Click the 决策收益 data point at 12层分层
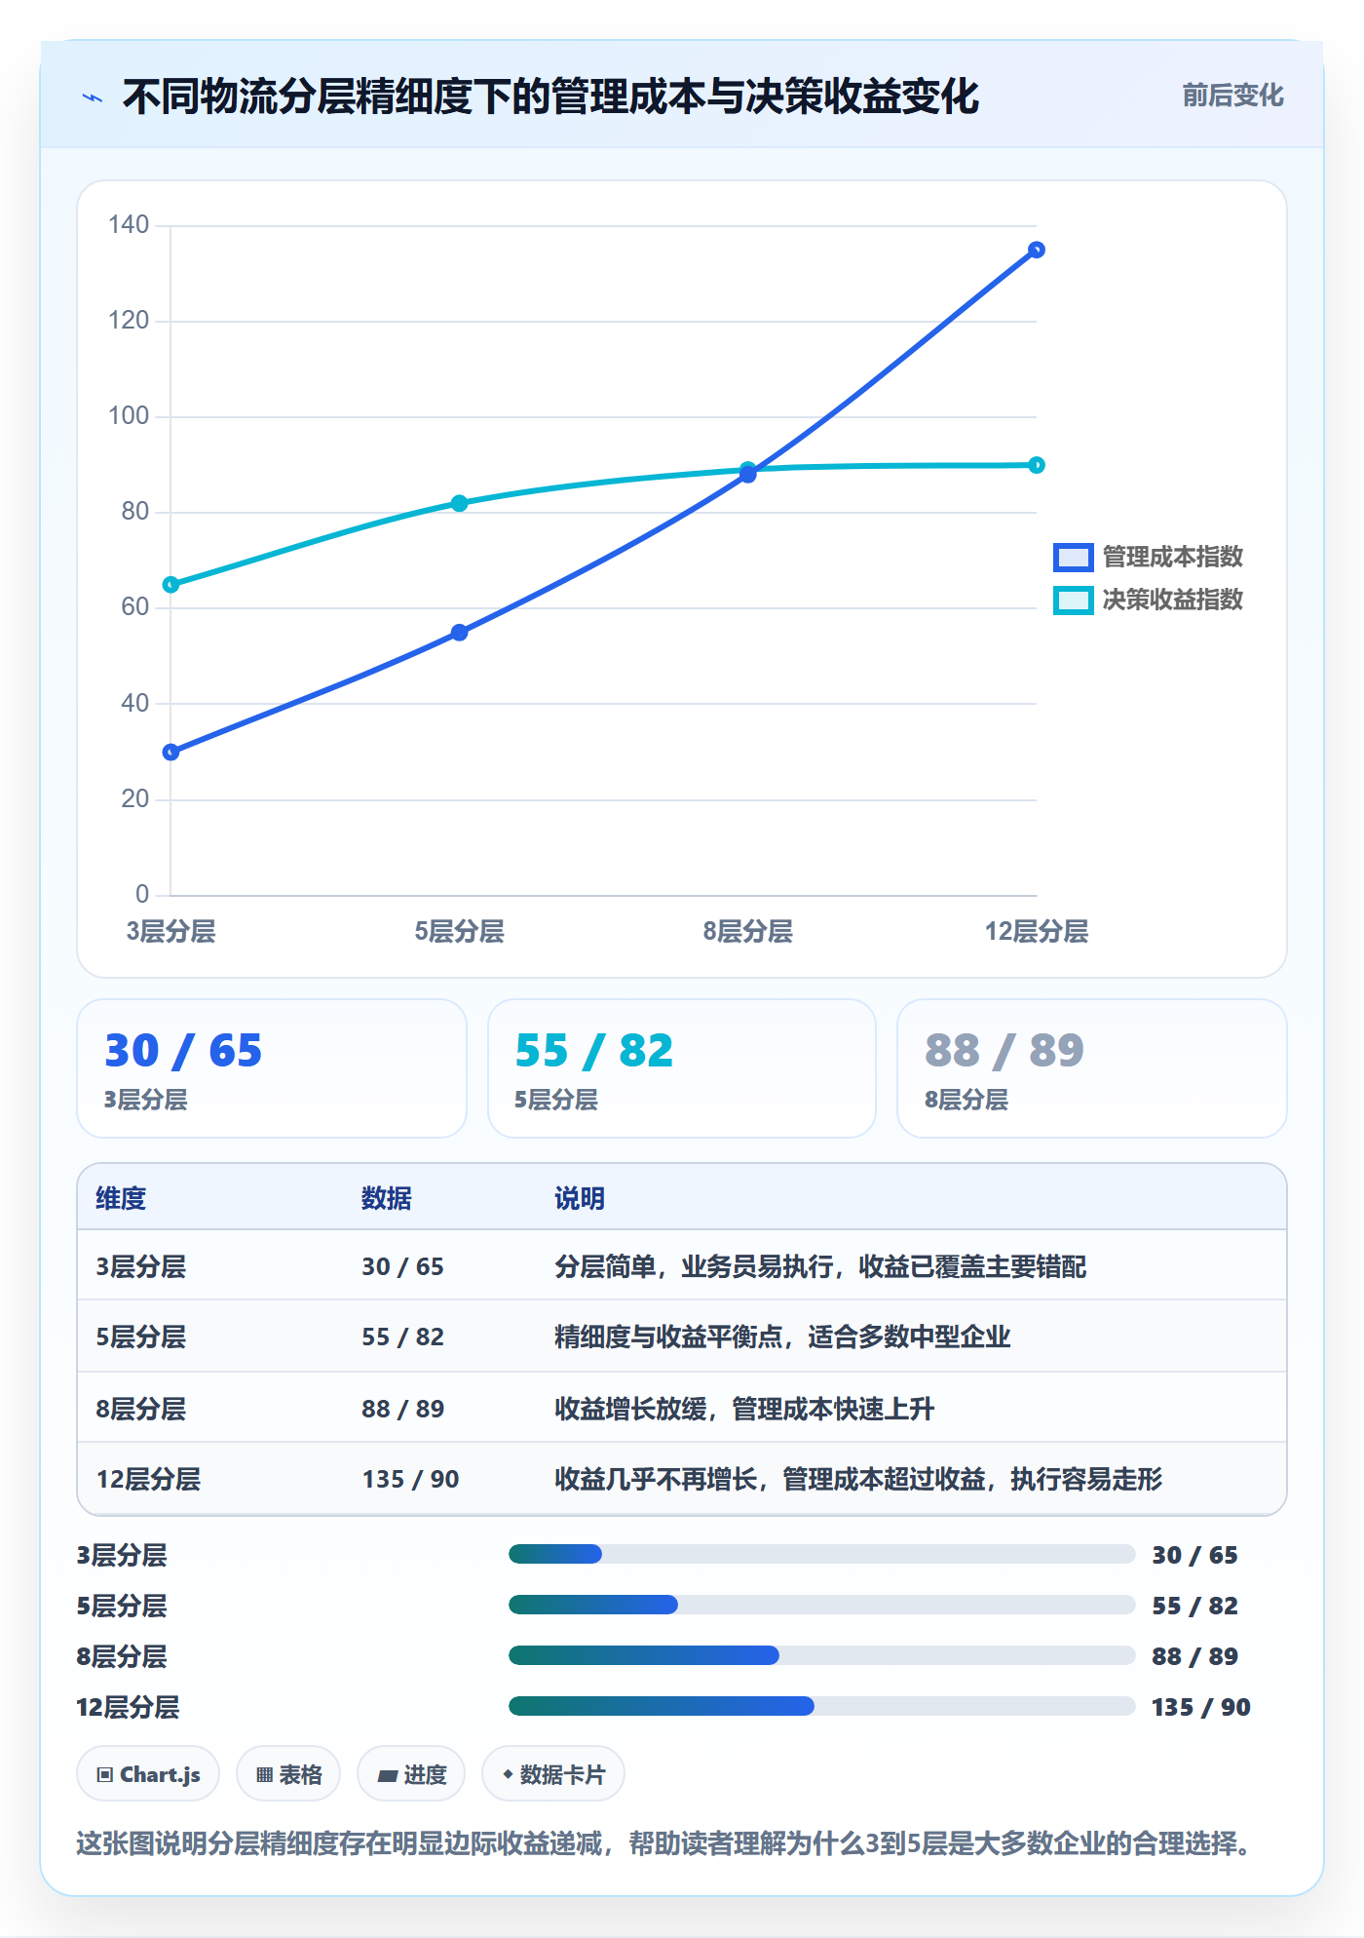The width and height of the screenshot is (1364, 1938). point(1037,465)
